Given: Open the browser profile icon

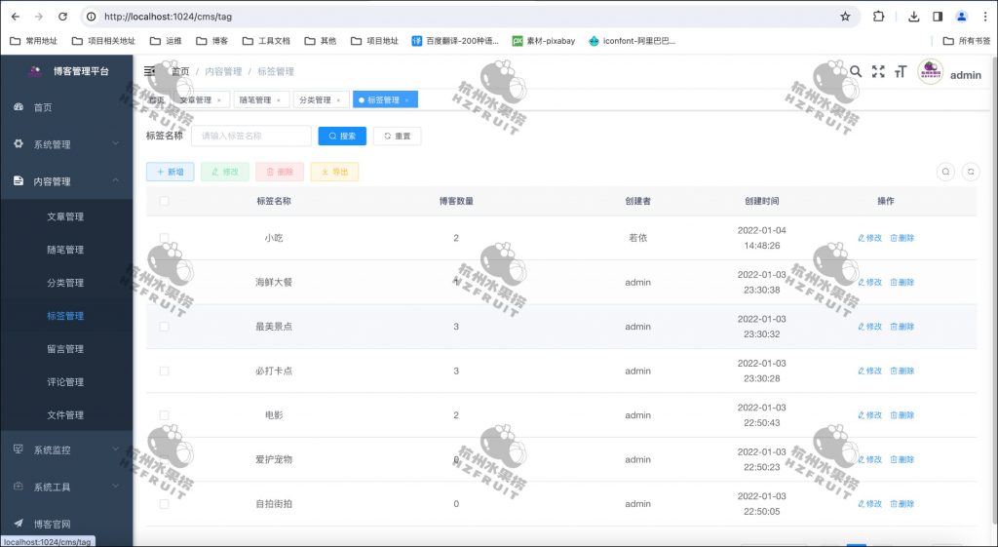Looking at the screenshot, I should (962, 17).
